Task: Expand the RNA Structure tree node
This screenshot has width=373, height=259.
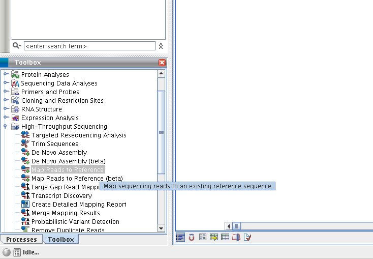Action: [6, 109]
